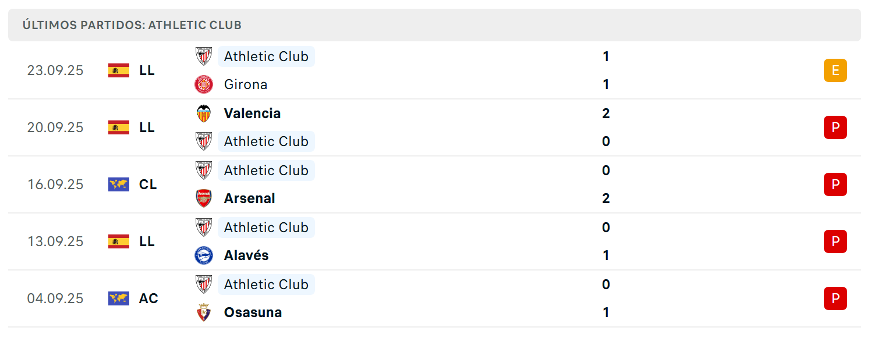Screen dimensions: 871x338
Task: Click the Osasuna crest icon
Action: pyautogui.click(x=204, y=312)
